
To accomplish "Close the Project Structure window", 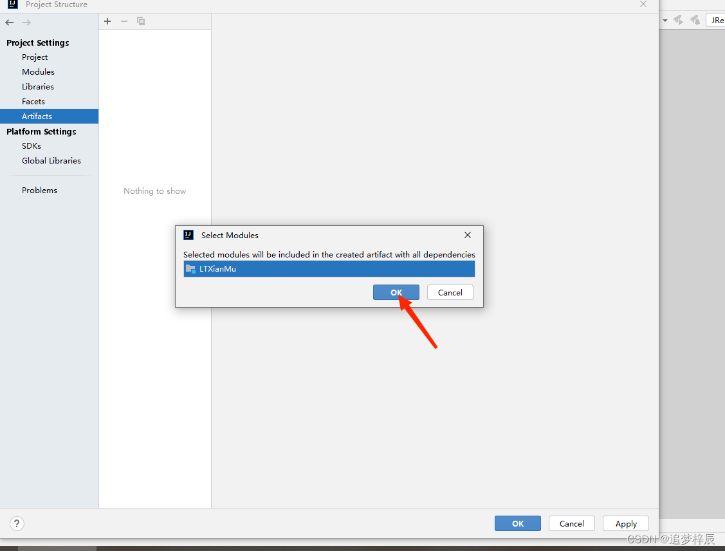I will click(643, 4).
